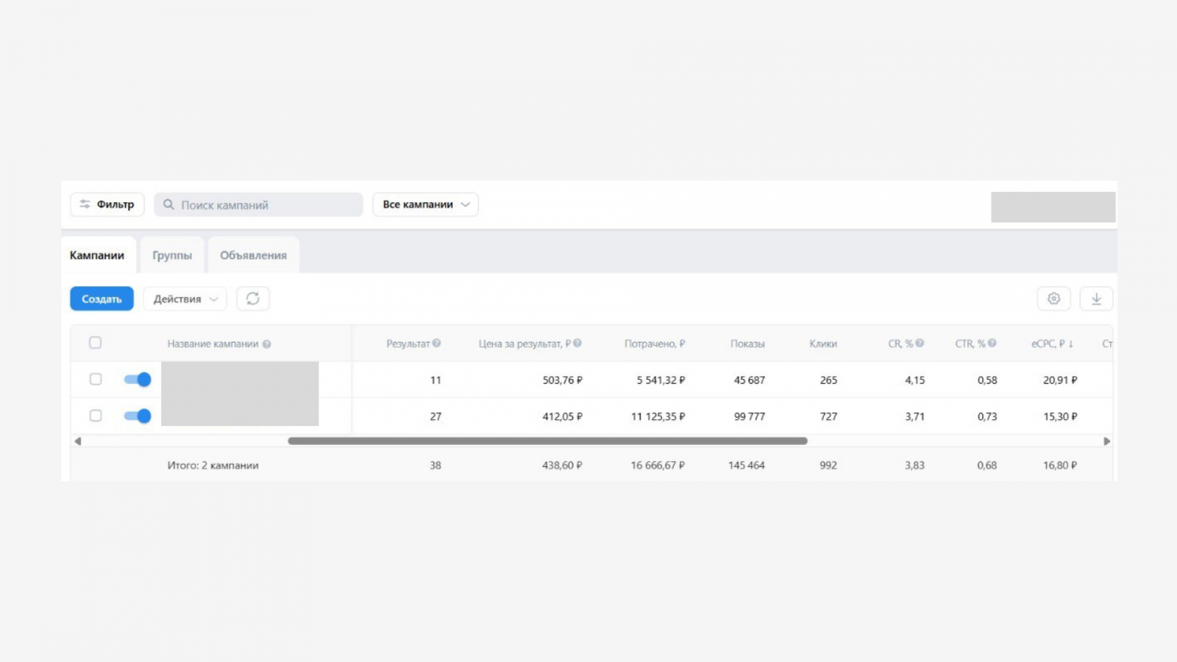Click the right scroll arrow of table

coord(1106,441)
